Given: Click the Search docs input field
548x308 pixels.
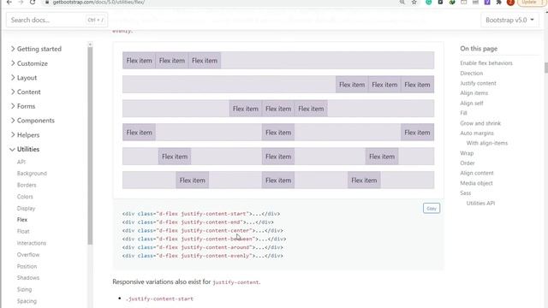Looking at the screenshot, I should (57, 20).
